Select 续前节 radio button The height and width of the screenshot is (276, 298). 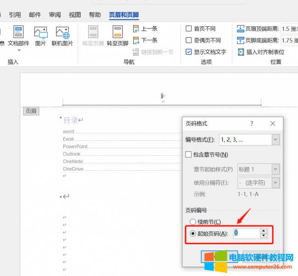pos(193,222)
